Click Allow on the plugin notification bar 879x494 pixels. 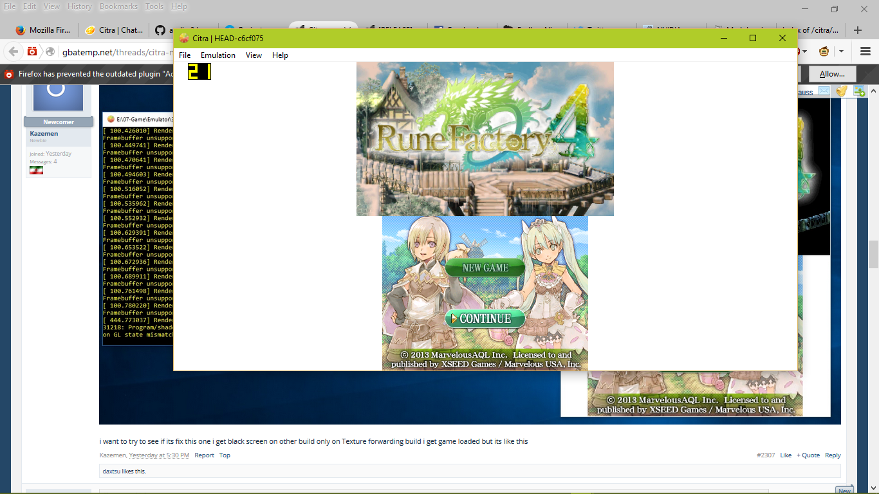832,74
